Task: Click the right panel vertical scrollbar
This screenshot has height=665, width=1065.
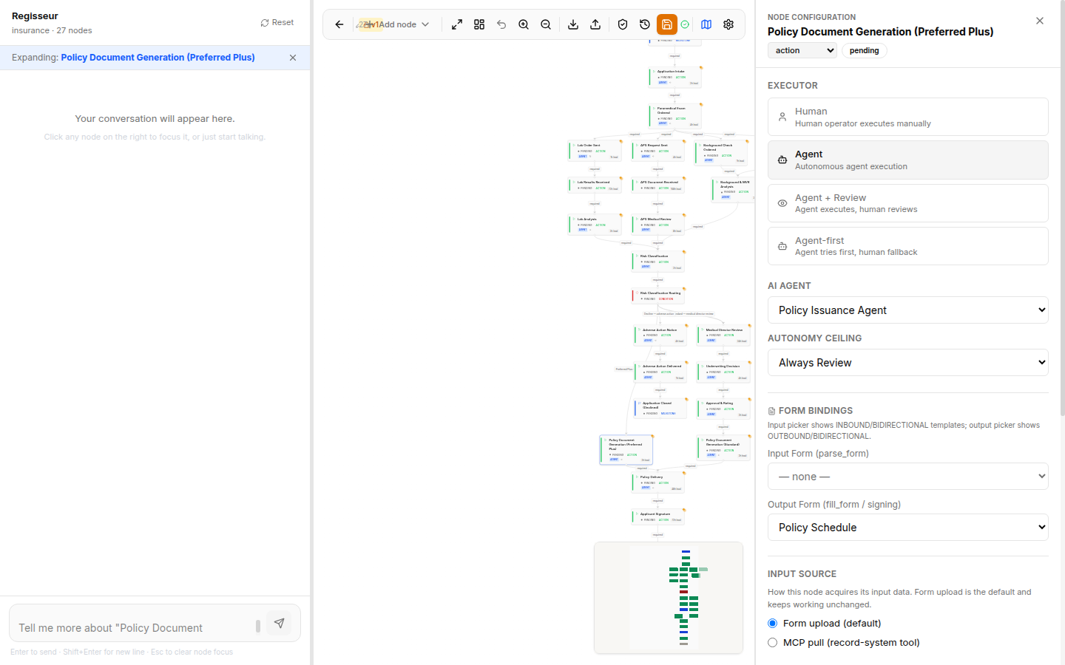Action: (x=1062, y=207)
